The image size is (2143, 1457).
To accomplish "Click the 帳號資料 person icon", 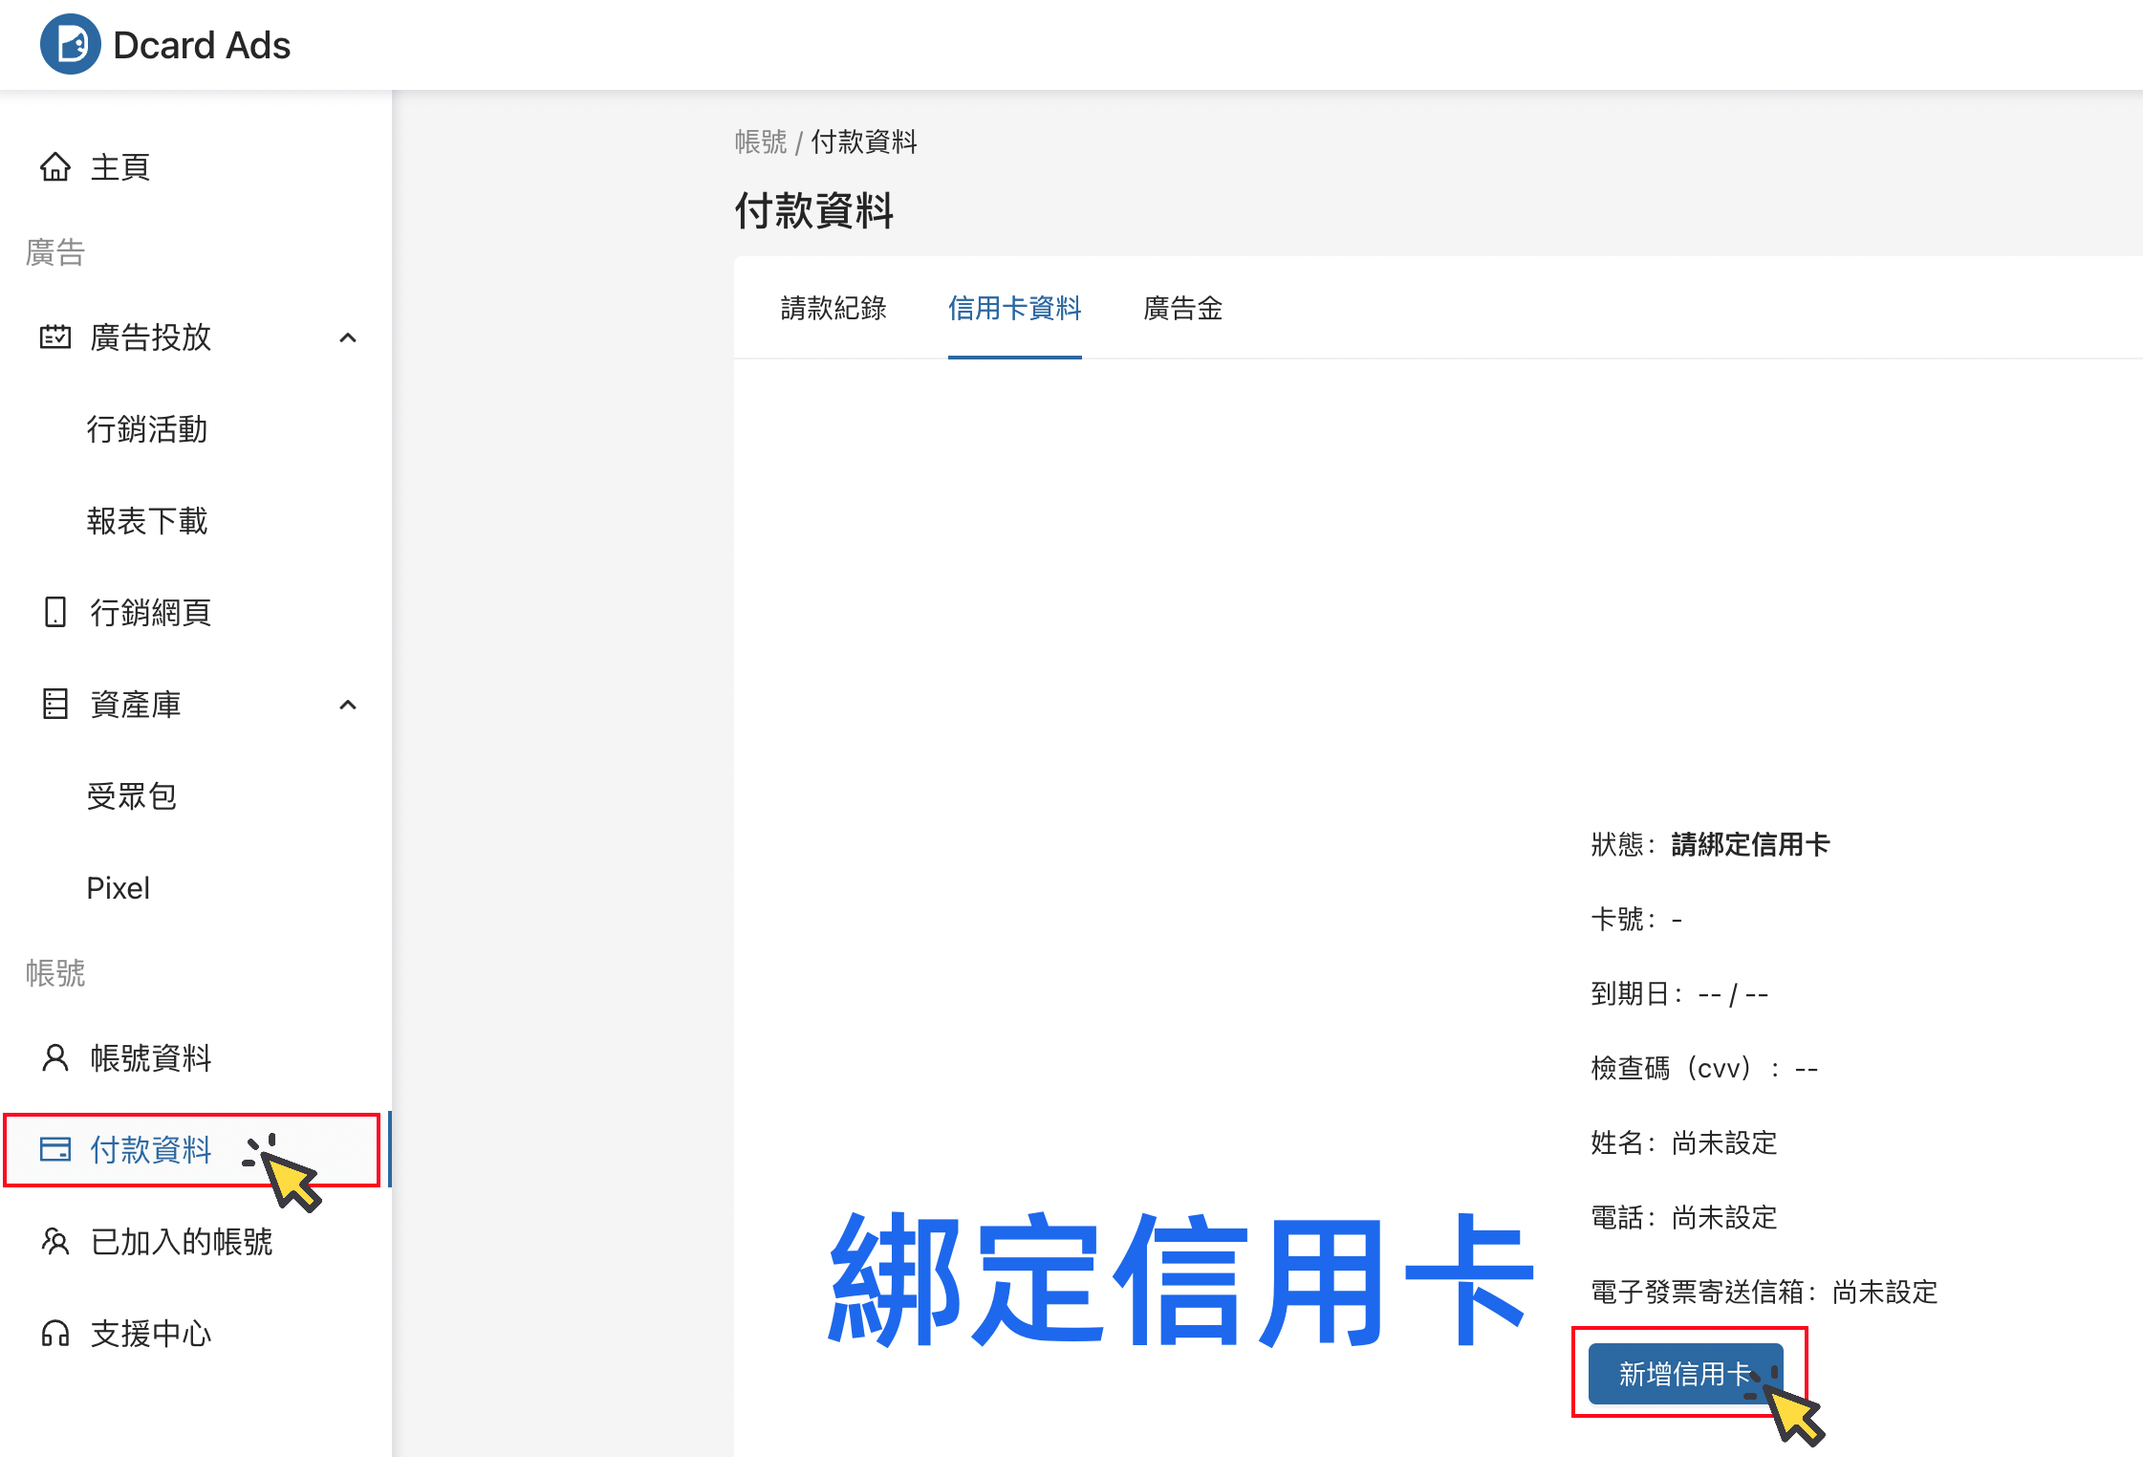I will click(x=55, y=1056).
